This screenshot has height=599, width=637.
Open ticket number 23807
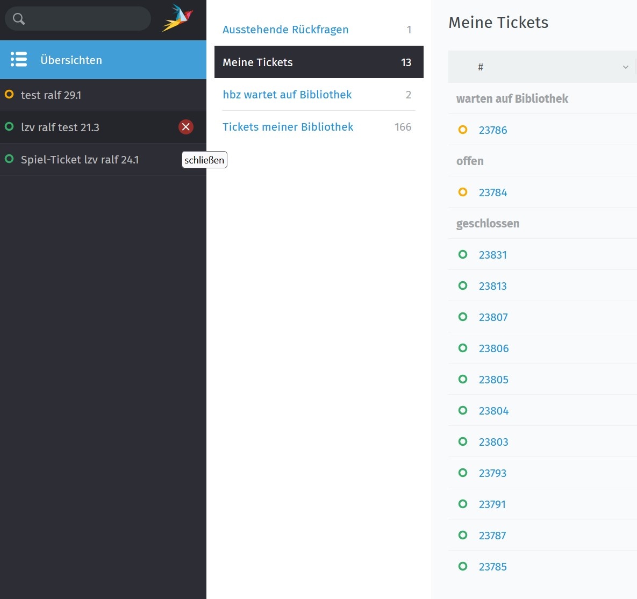tap(493, 317)
